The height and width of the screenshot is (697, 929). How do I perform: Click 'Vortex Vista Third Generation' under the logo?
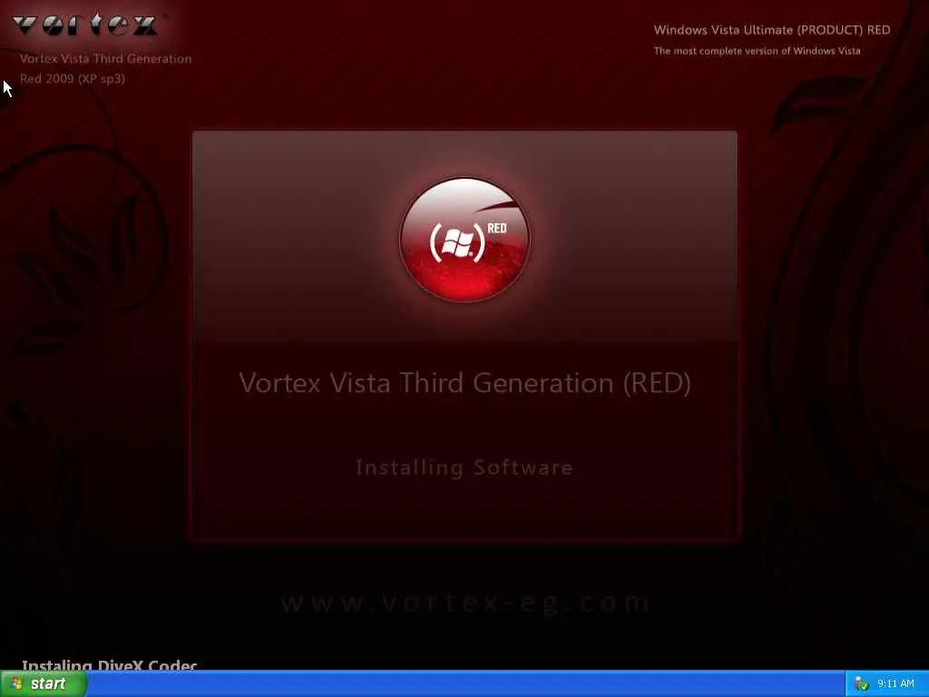105,59
